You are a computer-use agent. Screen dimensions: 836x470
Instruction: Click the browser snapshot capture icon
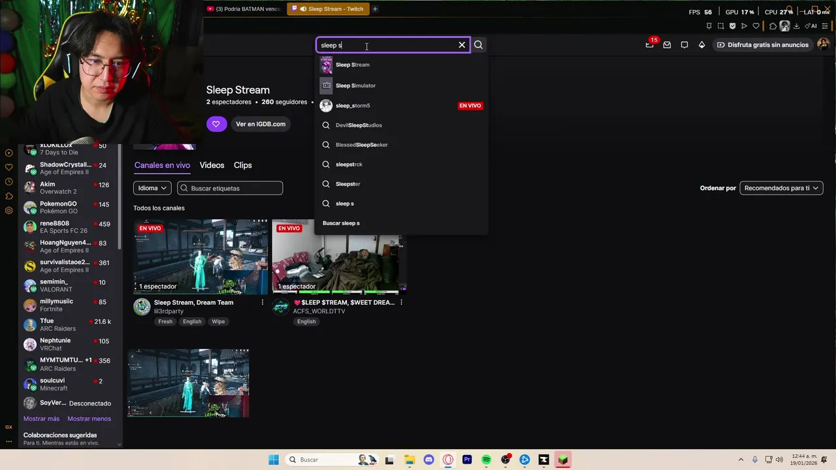click(x=720, y=26)
